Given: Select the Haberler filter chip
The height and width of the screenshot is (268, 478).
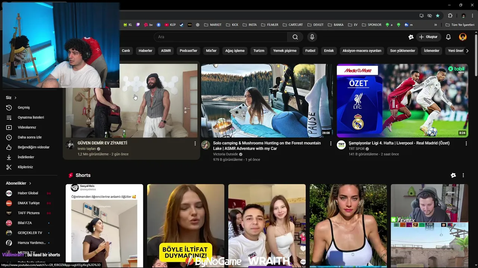Looking at the screenshot, I should tap(145, 51).
